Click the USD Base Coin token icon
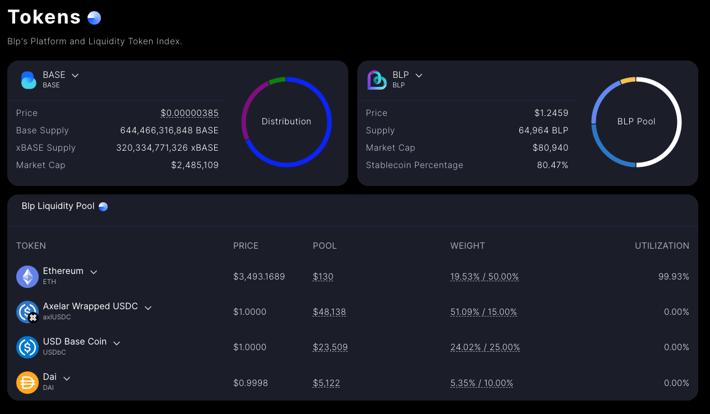Viewport: 710px width, 414px height. point(27,347)
